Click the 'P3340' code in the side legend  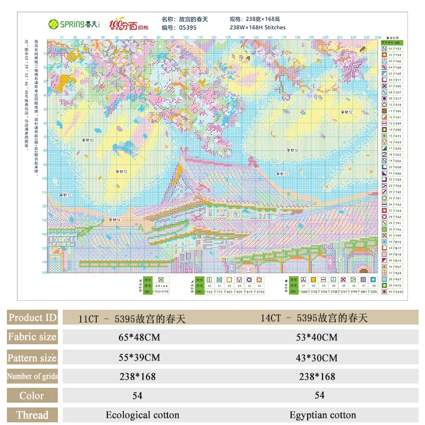click(x=398, y=292)
